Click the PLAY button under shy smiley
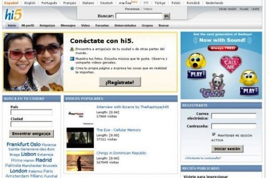The image size is (267, 178). click(249, 91)
